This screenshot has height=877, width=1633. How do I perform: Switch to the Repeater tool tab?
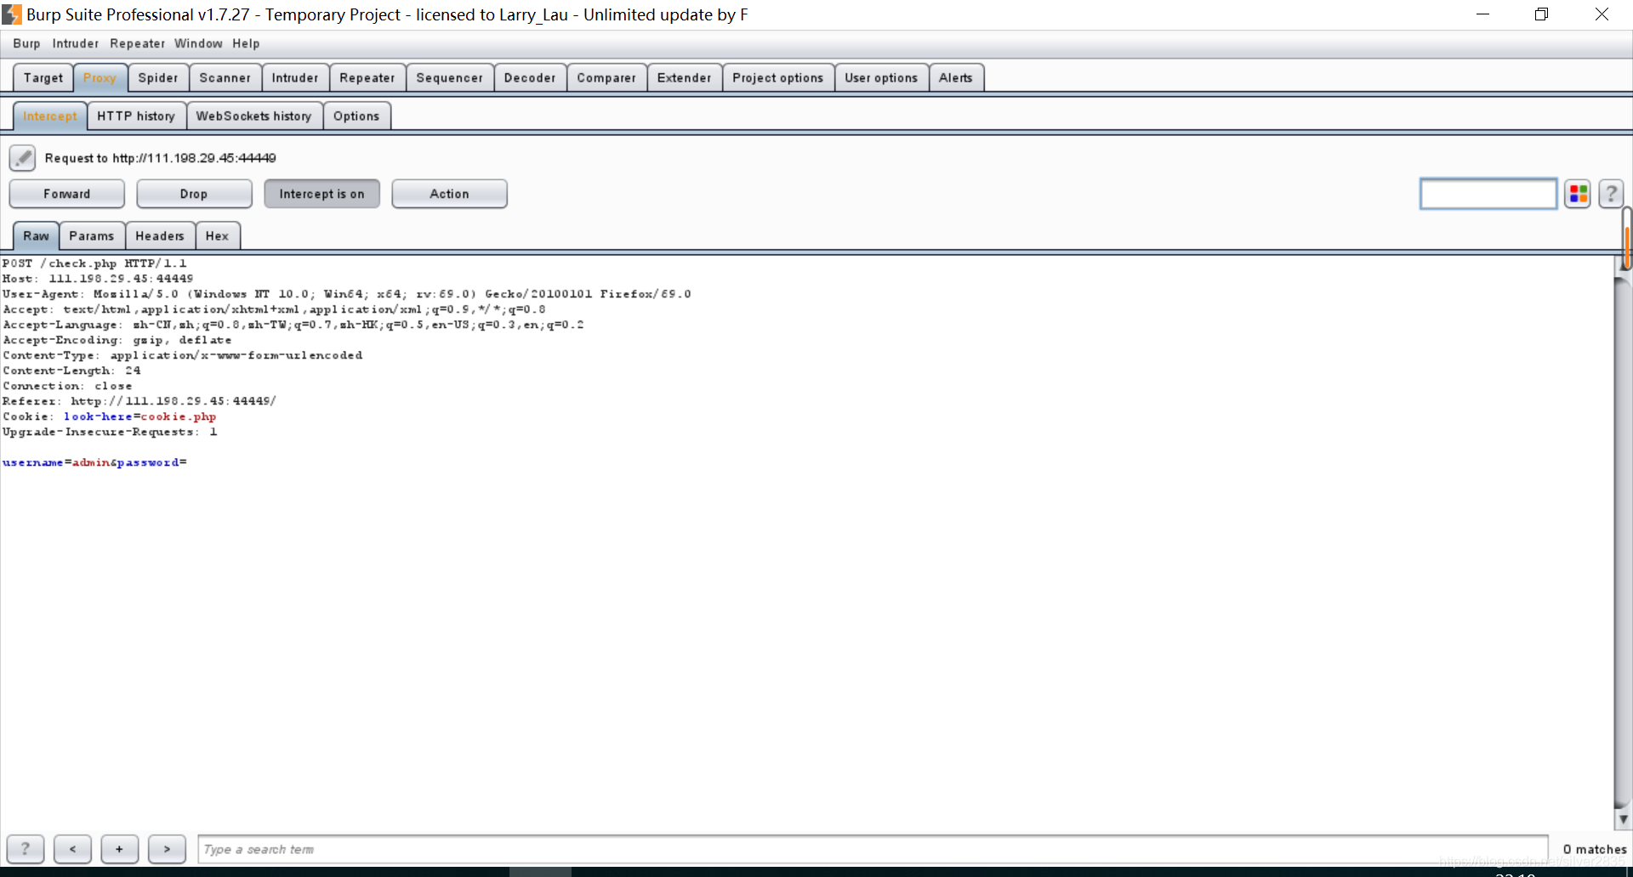coord(367,77)
